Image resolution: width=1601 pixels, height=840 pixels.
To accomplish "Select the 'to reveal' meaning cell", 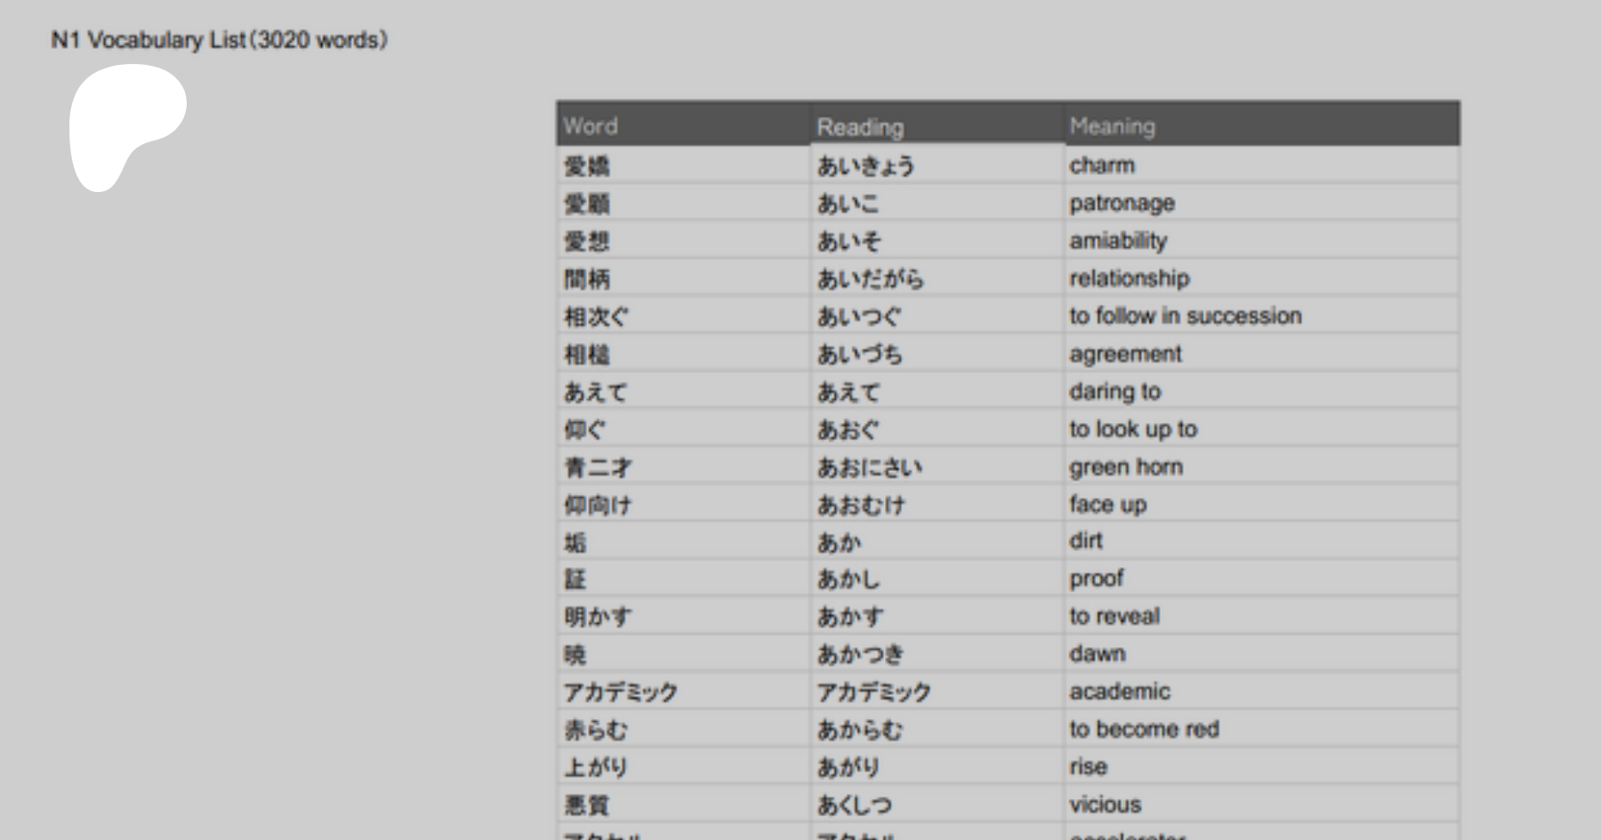I will coord(1114,616).
